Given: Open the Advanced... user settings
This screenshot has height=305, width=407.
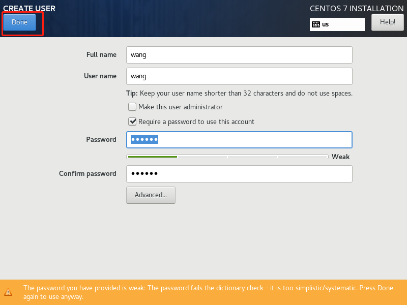Looking at the screenshot, I should click(x=151, y=195).
